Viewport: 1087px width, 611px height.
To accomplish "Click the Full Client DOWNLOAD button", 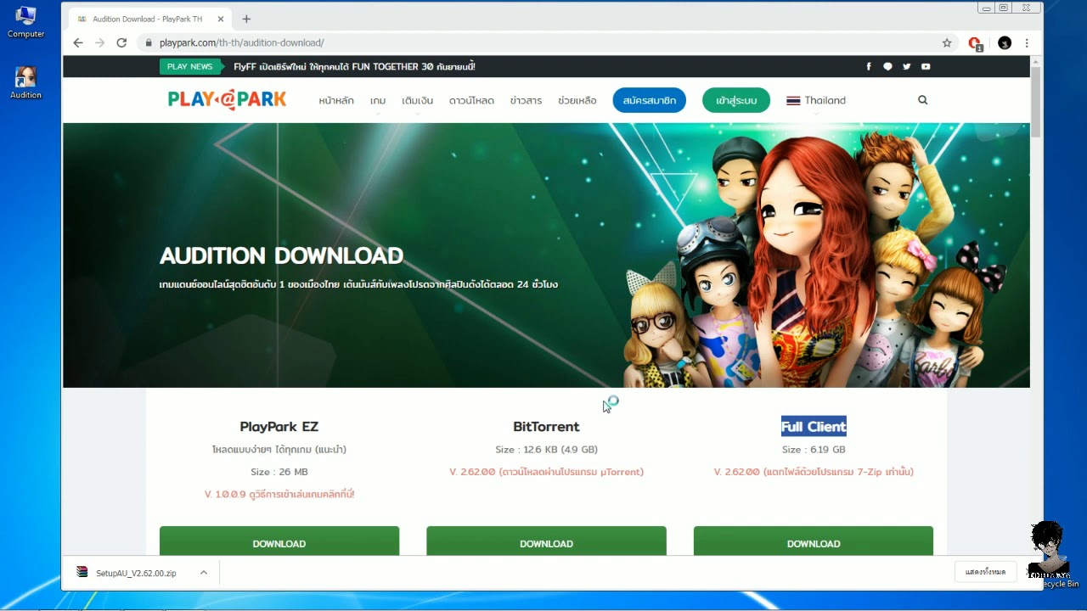I will pyautogui.click(x=814, y=541).
